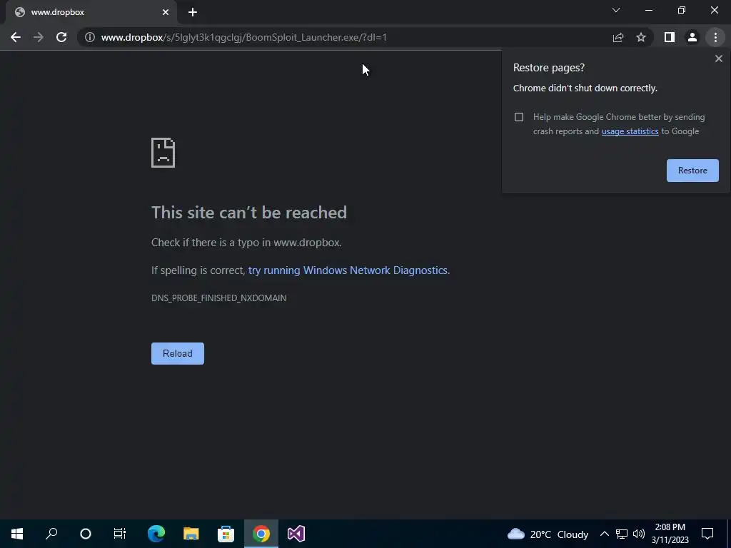Open the Chrome side panel icon

pyautogui.click(x=670, y=37)
